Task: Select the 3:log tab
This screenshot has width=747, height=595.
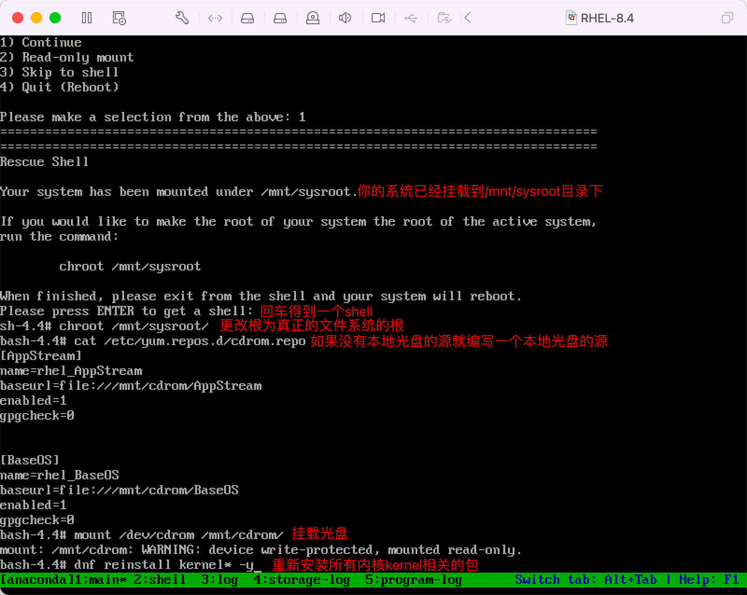Action: click(219, 580)
